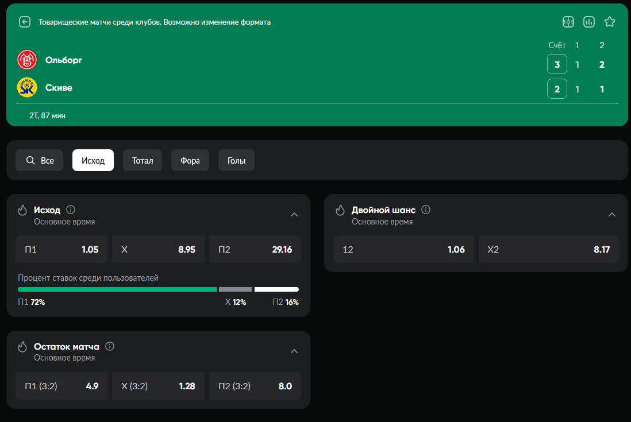Collapse the Двойной шанс panel chevron
Image resolution: width=631 pixels, height=422 pixels.
(x=611, y=214)
